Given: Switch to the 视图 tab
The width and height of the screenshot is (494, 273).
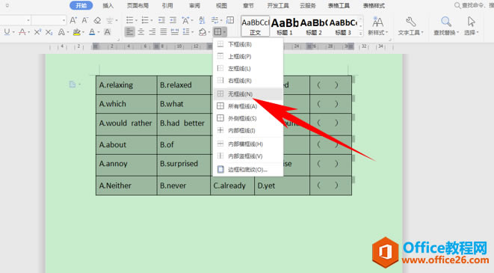Looking at the screenshot, I should (221, 6).
